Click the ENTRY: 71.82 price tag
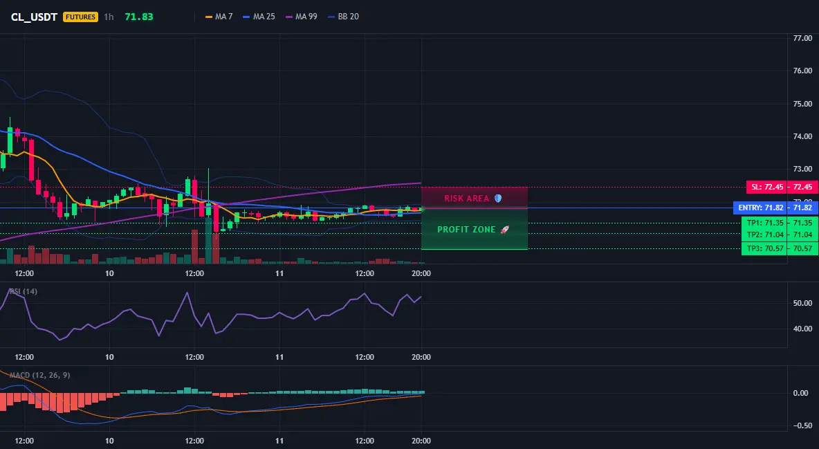 [775, 208]
